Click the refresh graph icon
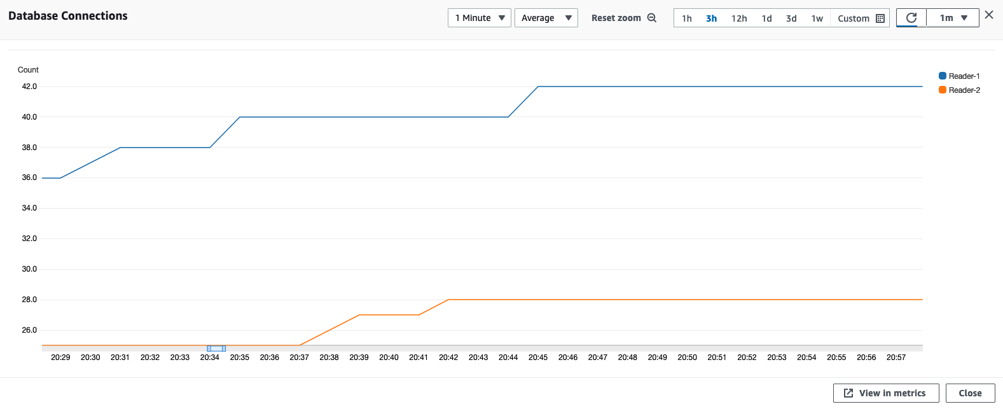This screenshot has width=1003, height=409. pyautogui.click(x=911, y=18)
